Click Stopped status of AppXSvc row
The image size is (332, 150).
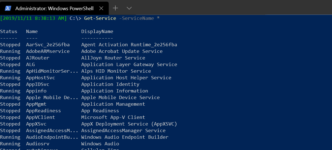[x=10, y=124]
